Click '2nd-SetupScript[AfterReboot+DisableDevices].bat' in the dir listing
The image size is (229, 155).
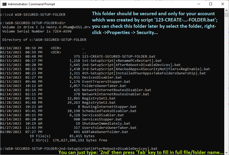tap(131, 65)
